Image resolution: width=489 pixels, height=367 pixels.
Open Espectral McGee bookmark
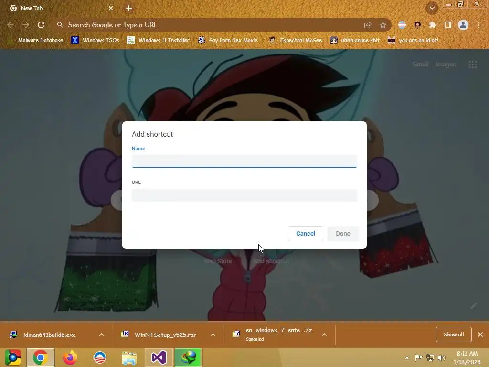pos(295,40)
